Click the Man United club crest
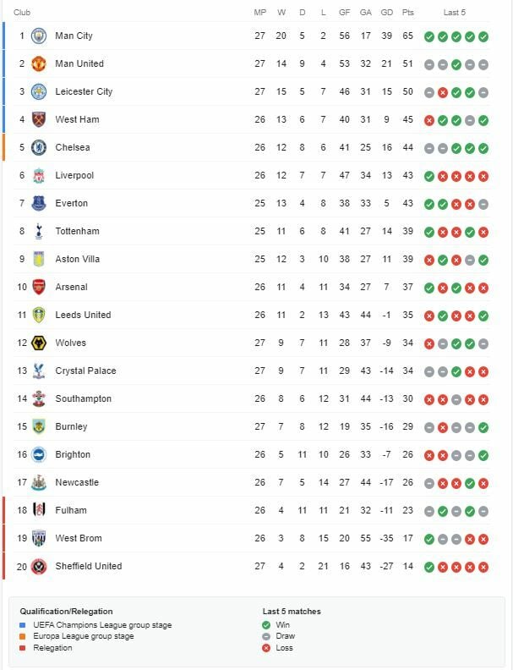This screenshot has width=513, height=670. [x=39, y=63]
